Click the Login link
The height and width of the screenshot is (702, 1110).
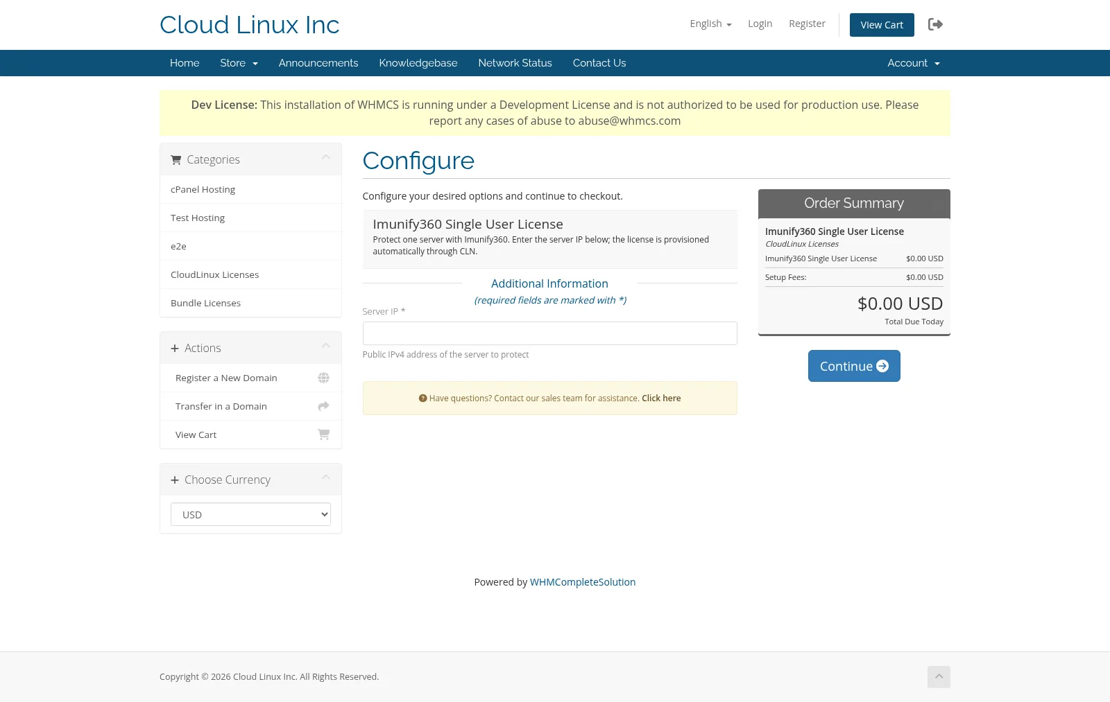tap(760, 24)
